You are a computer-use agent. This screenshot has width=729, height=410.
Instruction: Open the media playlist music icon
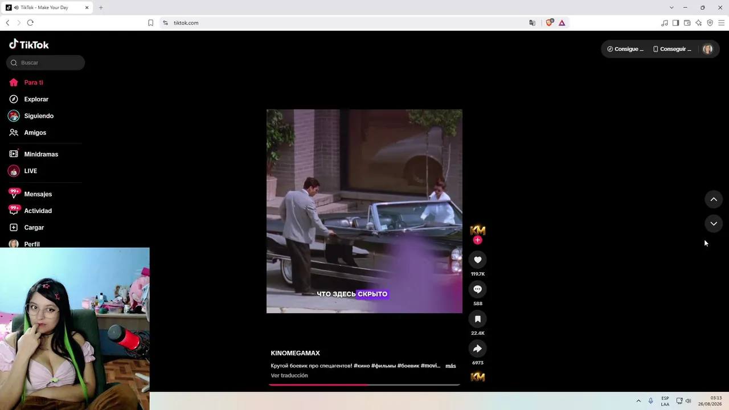coord(664,23)
